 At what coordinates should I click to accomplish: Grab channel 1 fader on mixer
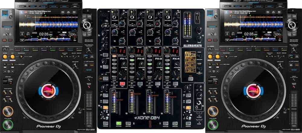coord(120,100)
